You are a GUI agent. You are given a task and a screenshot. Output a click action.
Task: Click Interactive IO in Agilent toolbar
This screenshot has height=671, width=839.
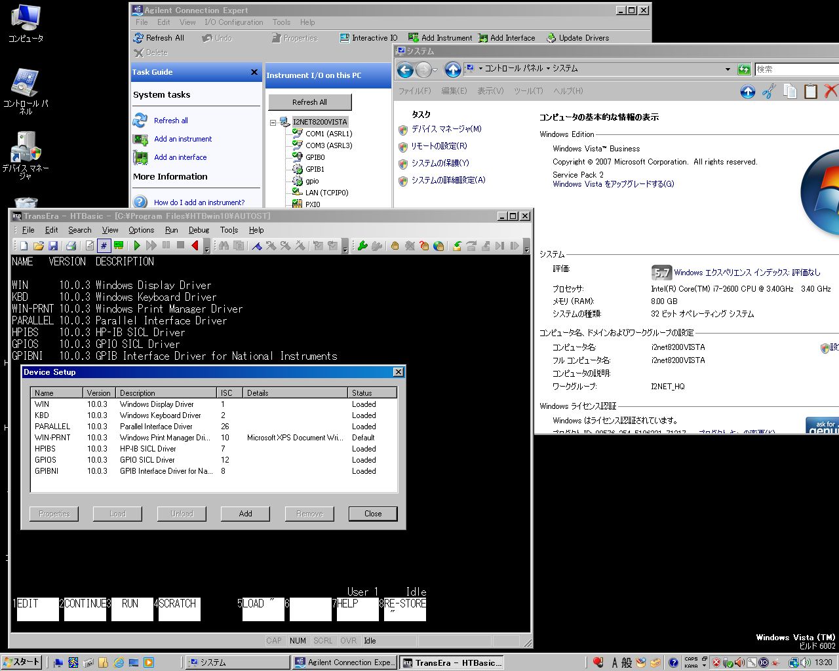click(368, 38)
